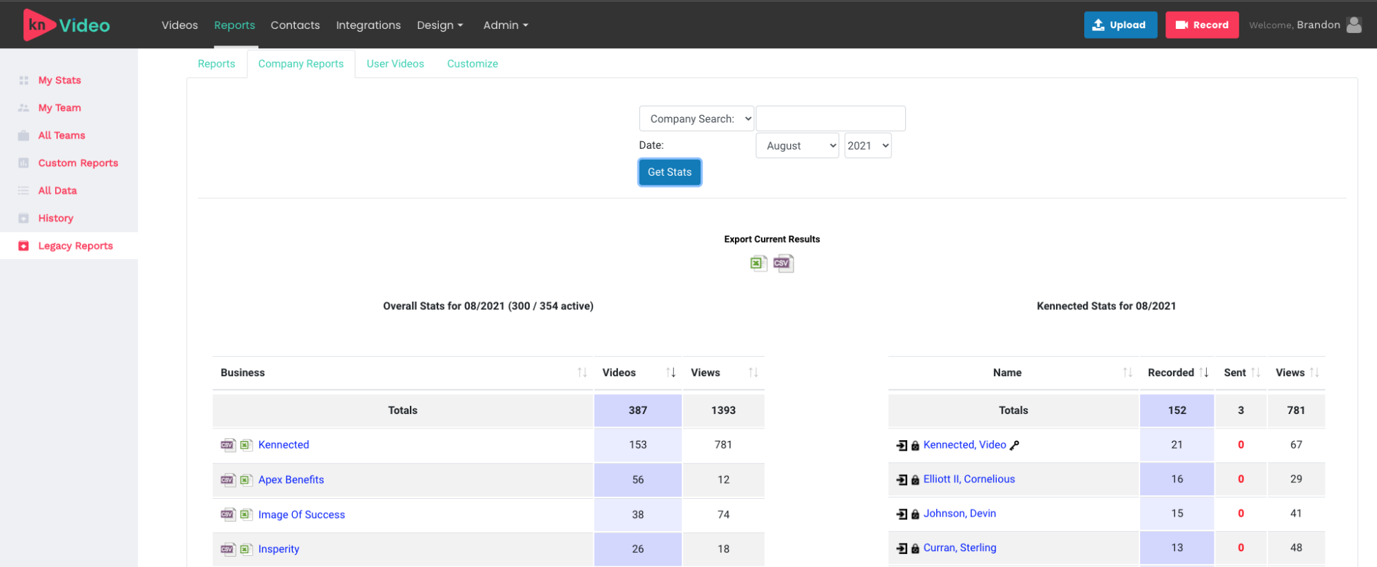This screenshot has width=1377, height=567.
Task: Open Reports in top navigation bar
Action: [234, 25]
